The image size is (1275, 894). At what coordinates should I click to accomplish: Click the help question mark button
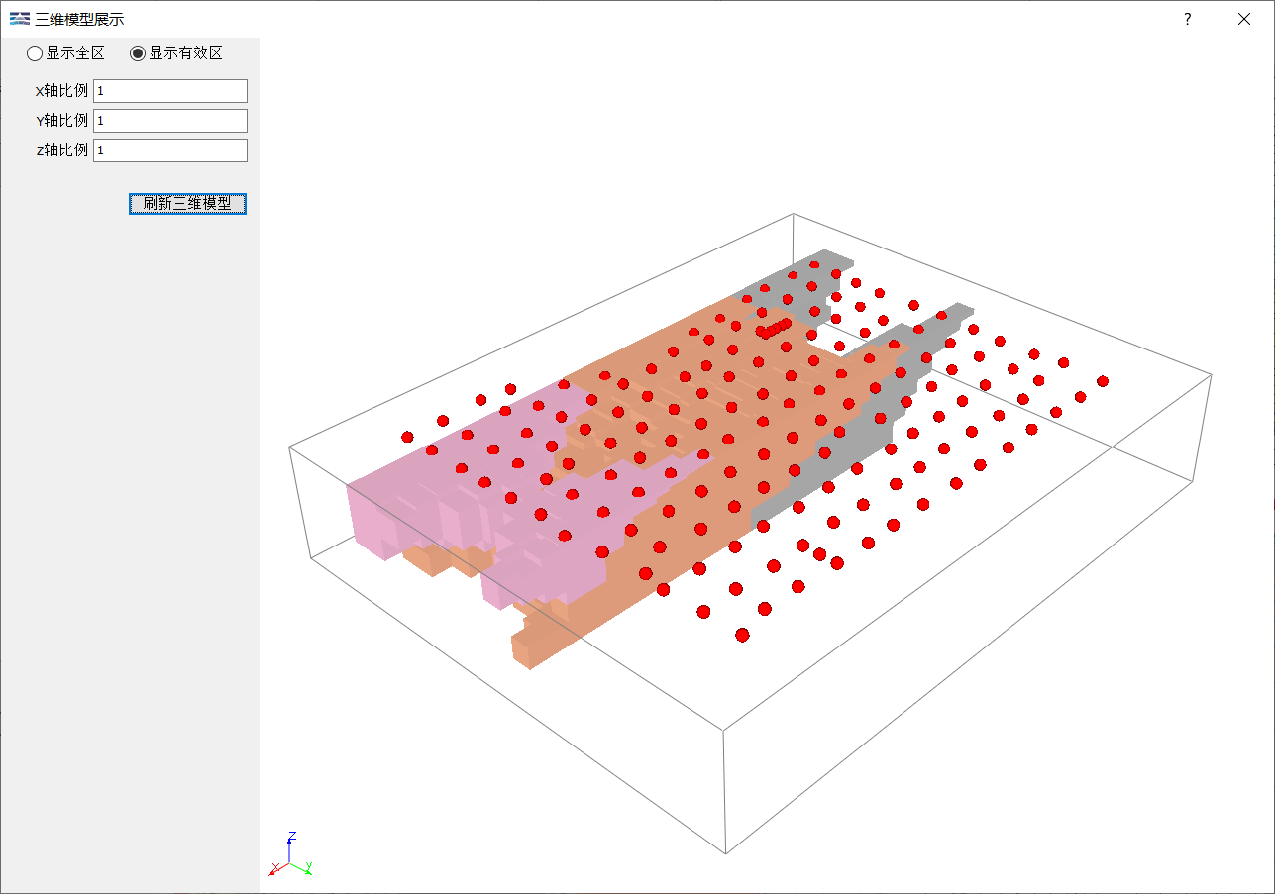pyautogui.click(x=1188, y=19)
